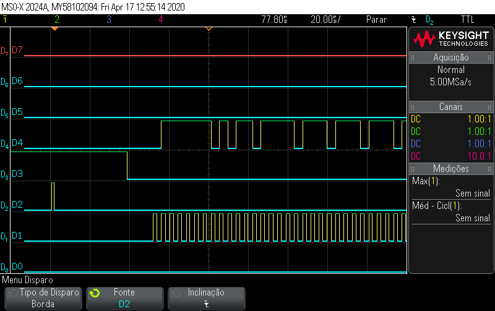Click the narrow pulse on the D2 waveform
495x311 pixels.
point(53,196)
